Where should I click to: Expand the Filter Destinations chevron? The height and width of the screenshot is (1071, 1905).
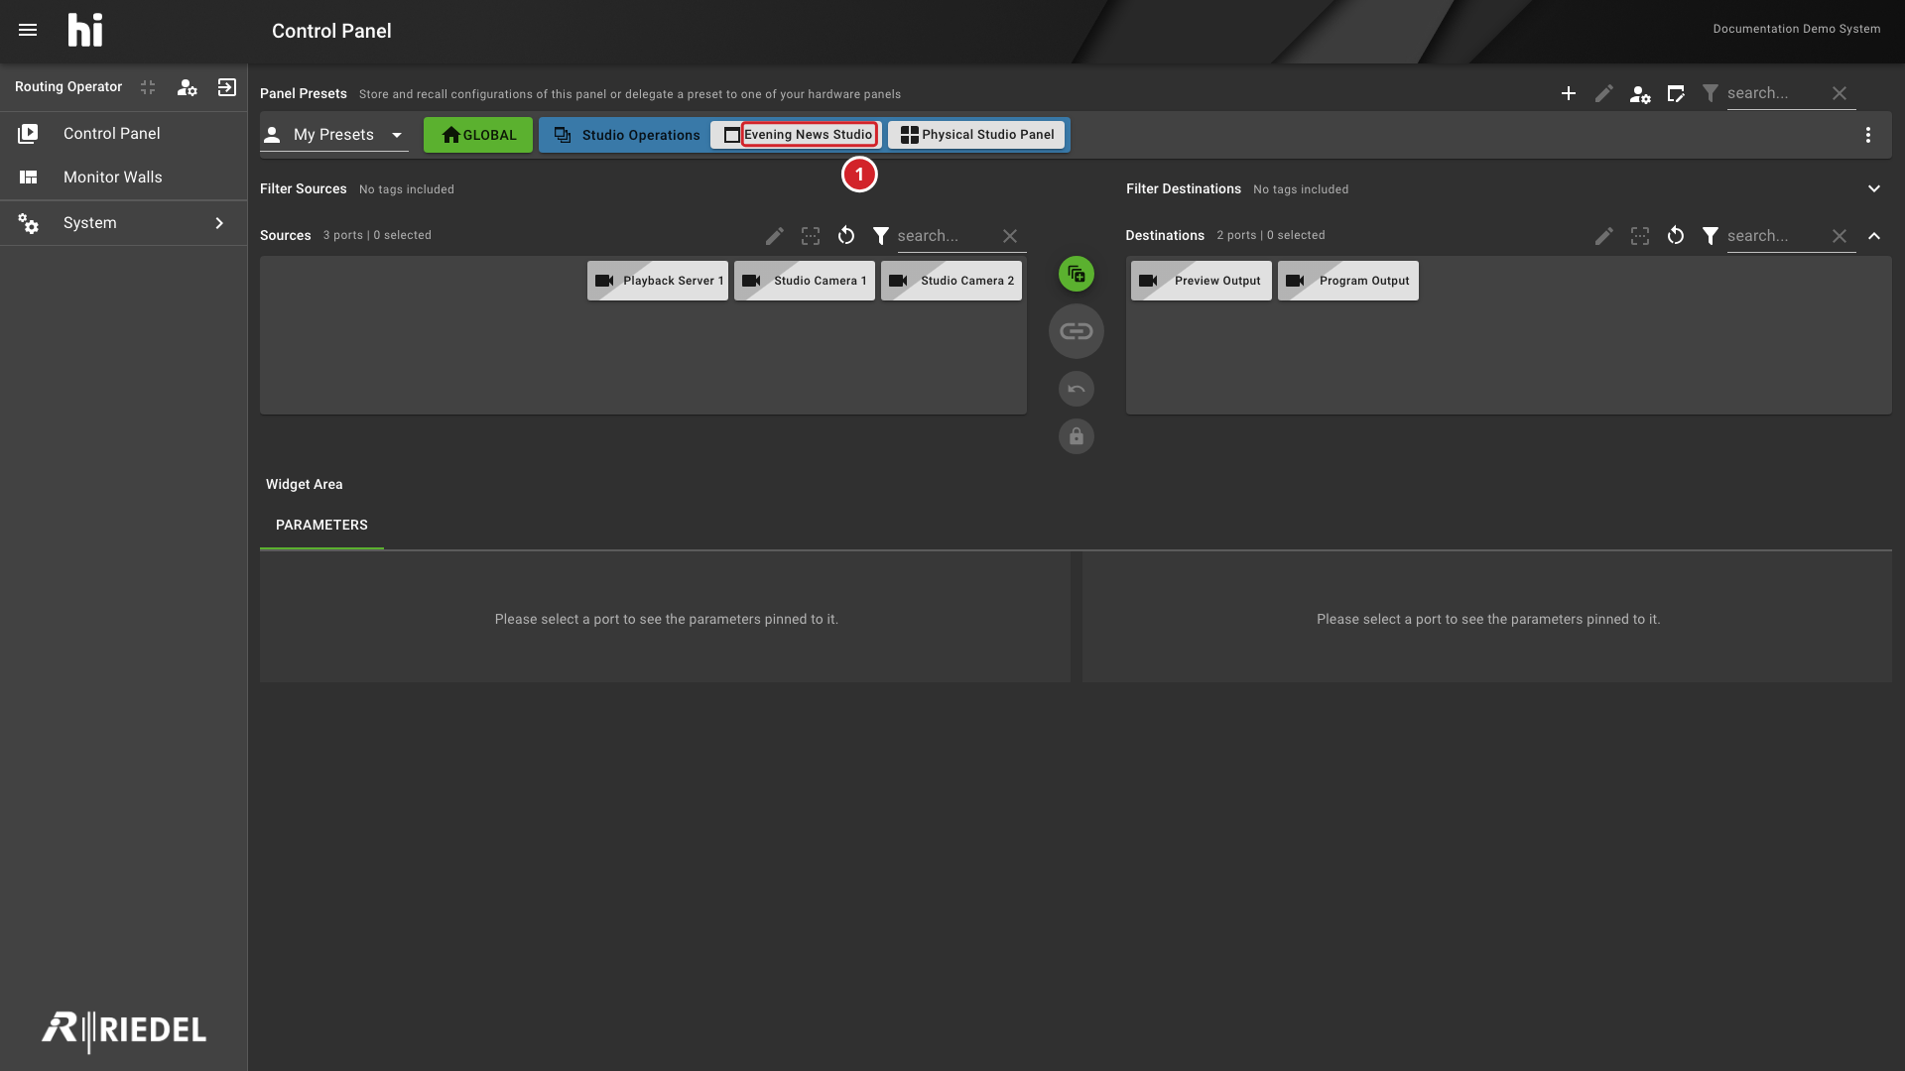click(1874, 189)
